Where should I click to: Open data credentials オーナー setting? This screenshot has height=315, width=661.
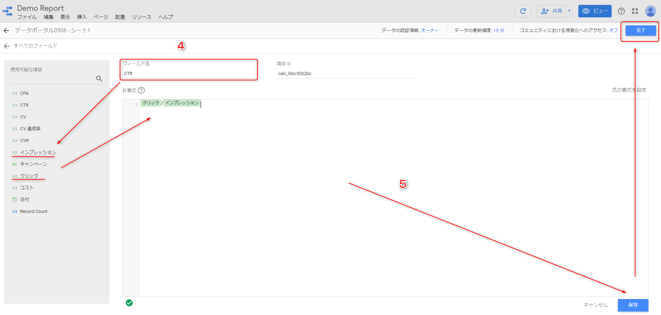point(429,31)
